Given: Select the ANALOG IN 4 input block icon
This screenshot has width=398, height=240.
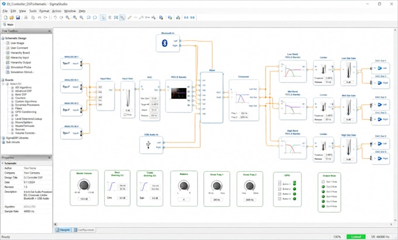Looking at the screenshot, I should (x=66, y=133).
